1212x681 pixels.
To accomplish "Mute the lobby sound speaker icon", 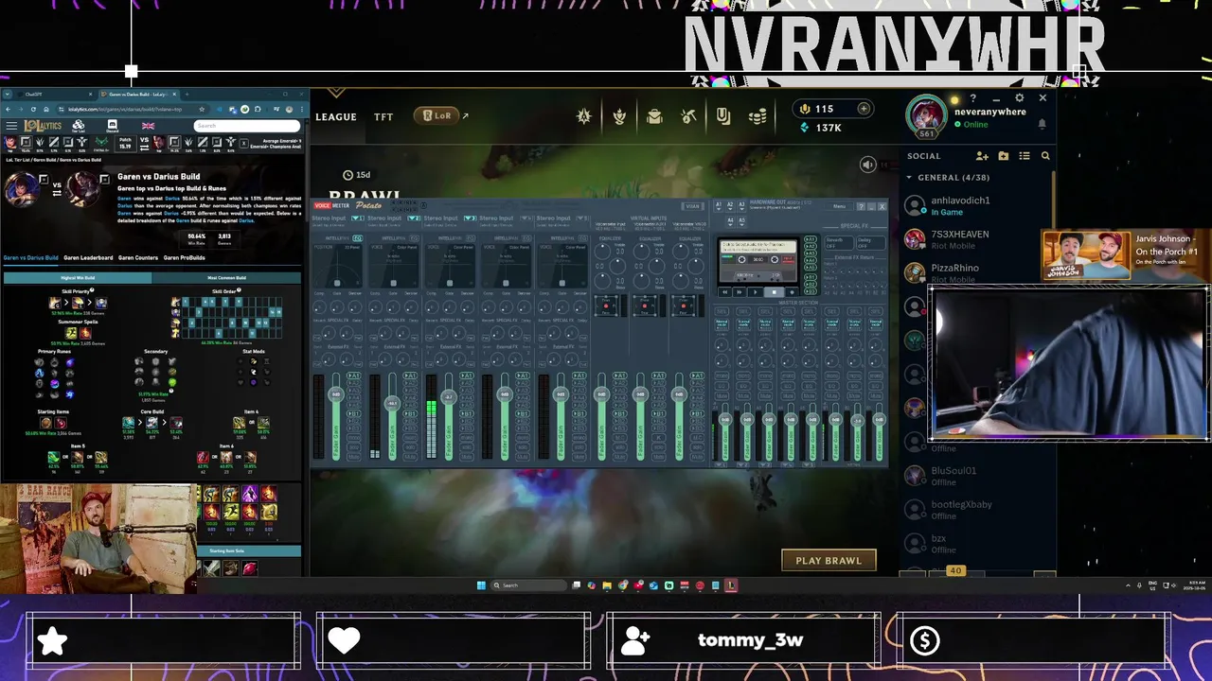I will tap(867, 165).
